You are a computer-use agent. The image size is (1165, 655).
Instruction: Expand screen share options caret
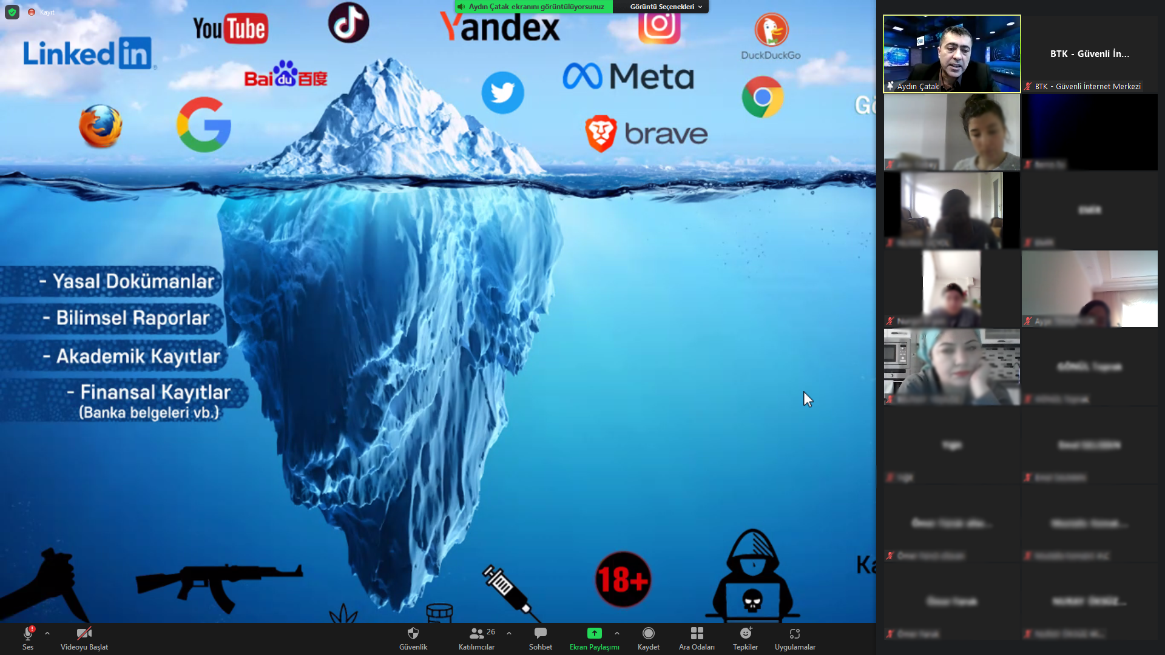click(x=617, y=633)
